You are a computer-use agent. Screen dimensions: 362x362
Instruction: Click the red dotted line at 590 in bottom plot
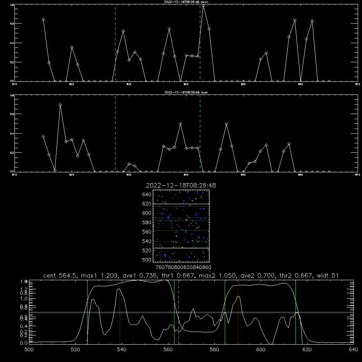click(237, 312)
